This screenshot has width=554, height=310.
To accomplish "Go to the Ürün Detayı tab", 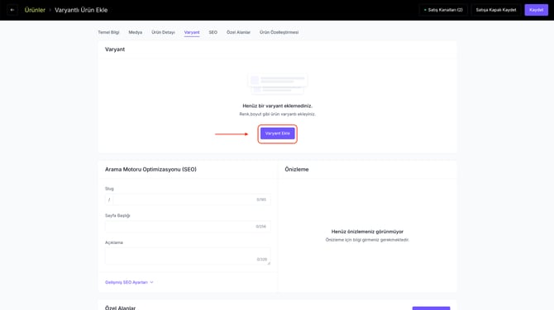I will point(163,32).
